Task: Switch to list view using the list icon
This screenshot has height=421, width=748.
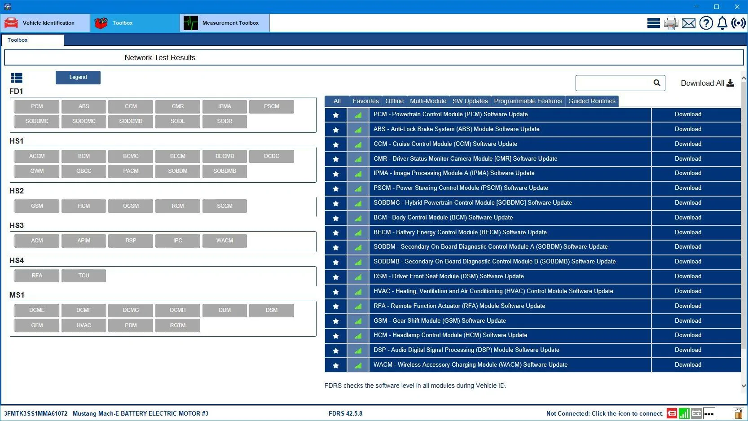Action: coord(17,78)
